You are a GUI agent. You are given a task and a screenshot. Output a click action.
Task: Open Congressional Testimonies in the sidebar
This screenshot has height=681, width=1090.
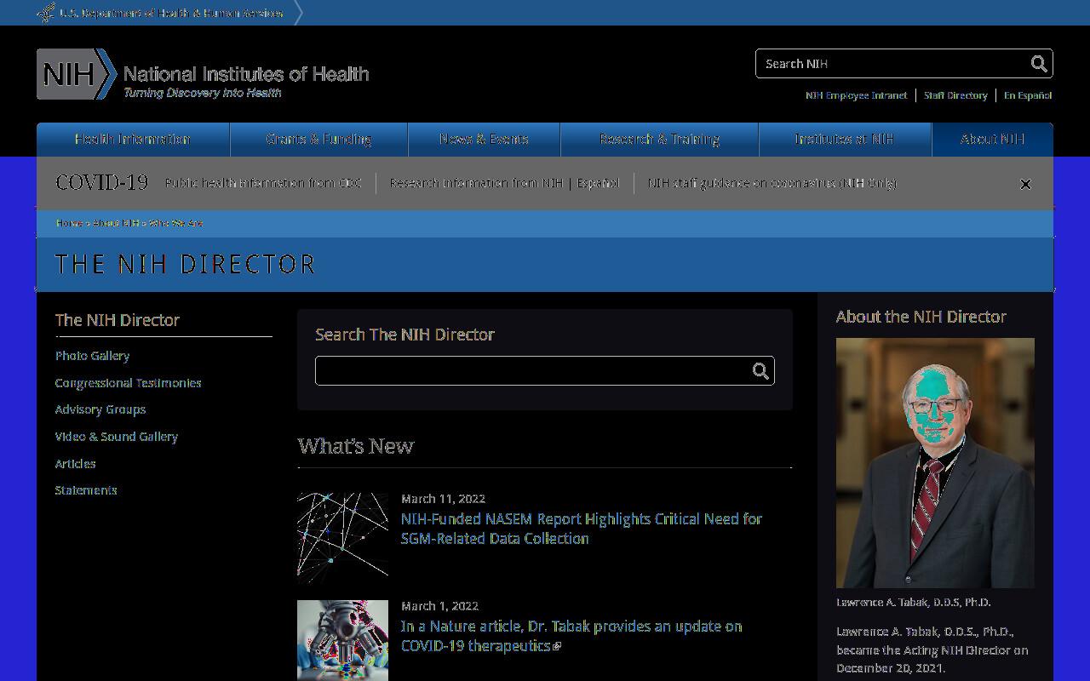(x=129, y=383)
